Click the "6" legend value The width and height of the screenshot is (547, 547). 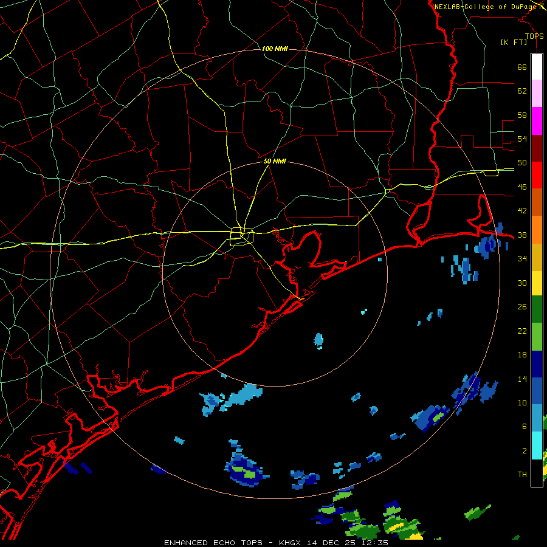click(x=524, y=426)
